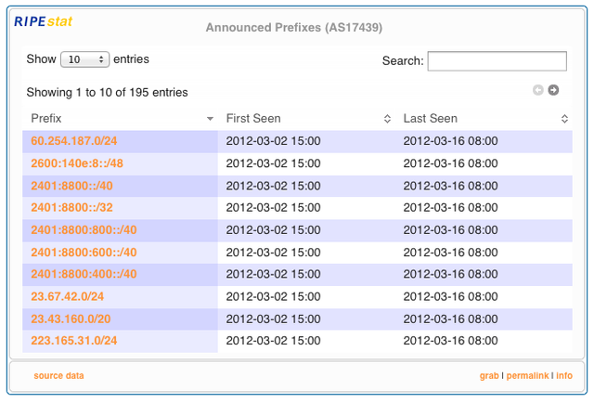Image resolution: width=594 pixels, height=403 pixels.
Task: Select prefix 2401:8800::/40
Action: coord(71,186)
